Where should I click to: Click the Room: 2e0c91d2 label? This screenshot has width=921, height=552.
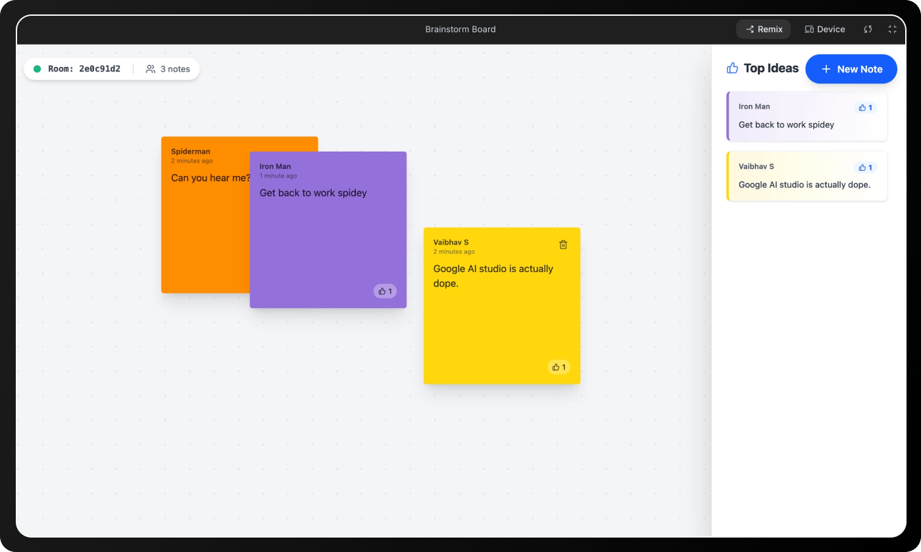point(84,69)
